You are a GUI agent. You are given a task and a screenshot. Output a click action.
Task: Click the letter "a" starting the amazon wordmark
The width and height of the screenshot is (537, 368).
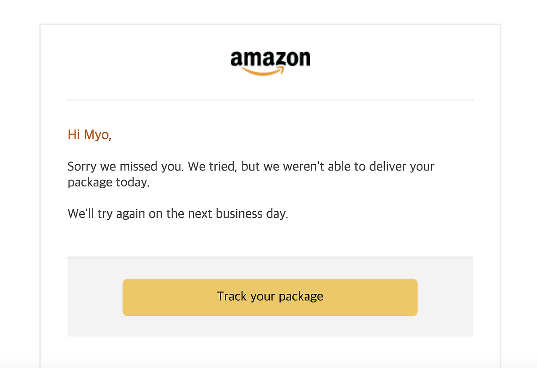237,60
